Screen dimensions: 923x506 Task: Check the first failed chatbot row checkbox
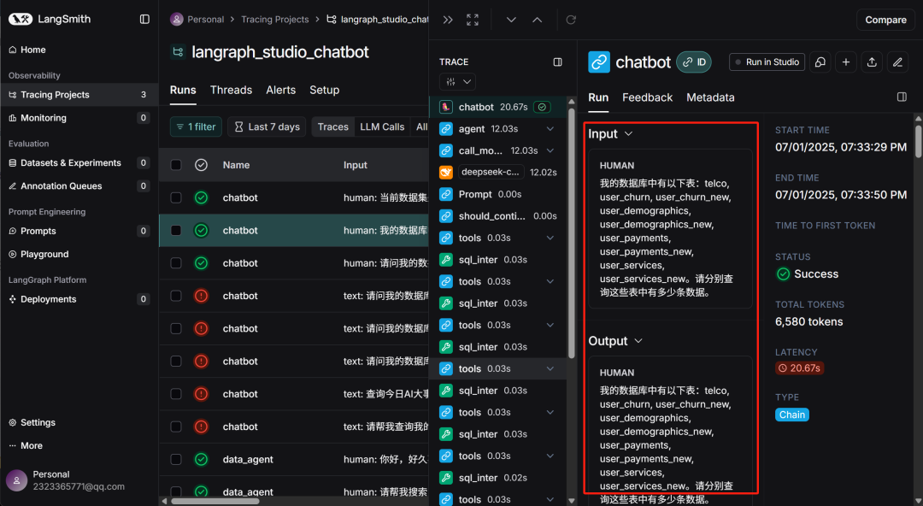coord(176,296)
